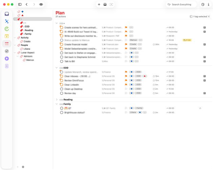This screenshot has width=213, height=170.
Task: Check off the 'Review day' action circle
Action: pos(62,93)
